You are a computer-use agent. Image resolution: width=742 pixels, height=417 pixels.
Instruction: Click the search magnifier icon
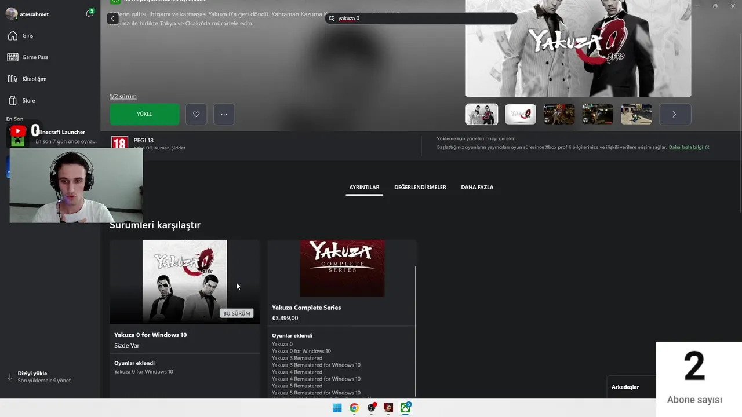coord(332,19)
